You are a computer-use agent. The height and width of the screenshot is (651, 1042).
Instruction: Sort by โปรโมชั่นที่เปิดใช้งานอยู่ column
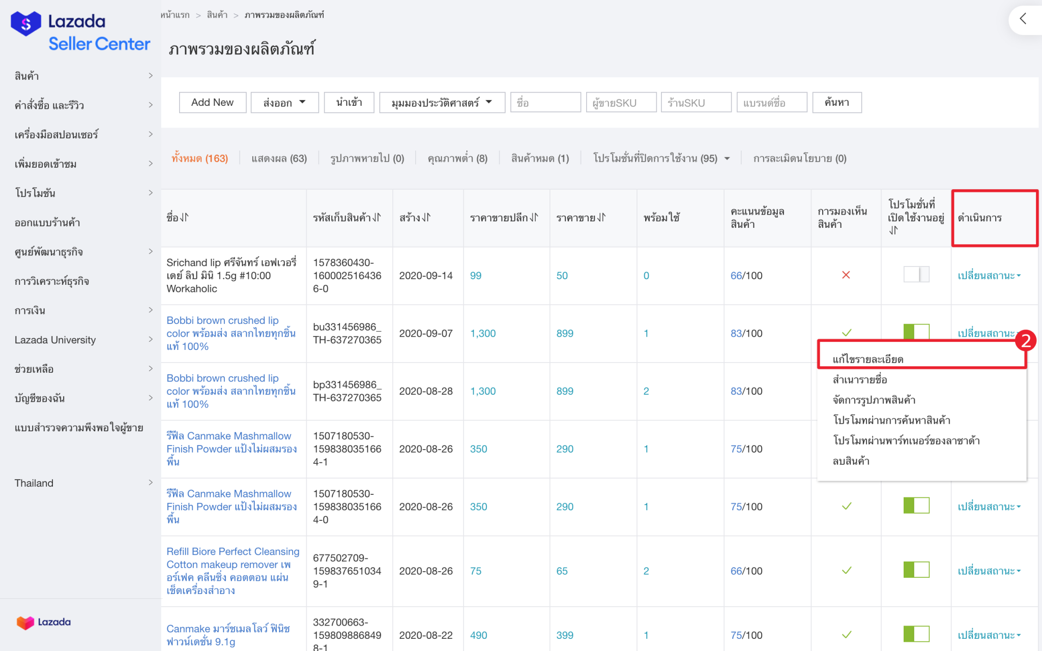[893, 230]
